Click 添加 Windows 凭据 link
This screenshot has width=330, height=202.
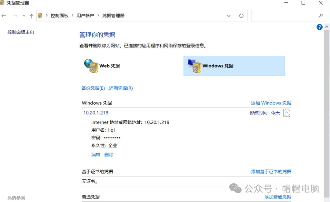pos(271,103)
